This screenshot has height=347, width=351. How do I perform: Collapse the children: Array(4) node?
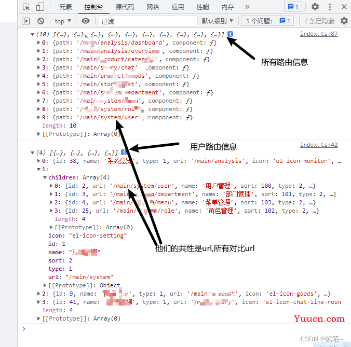45,177
